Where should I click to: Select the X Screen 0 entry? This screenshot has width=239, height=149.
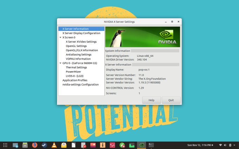click(x=69, y=38)
